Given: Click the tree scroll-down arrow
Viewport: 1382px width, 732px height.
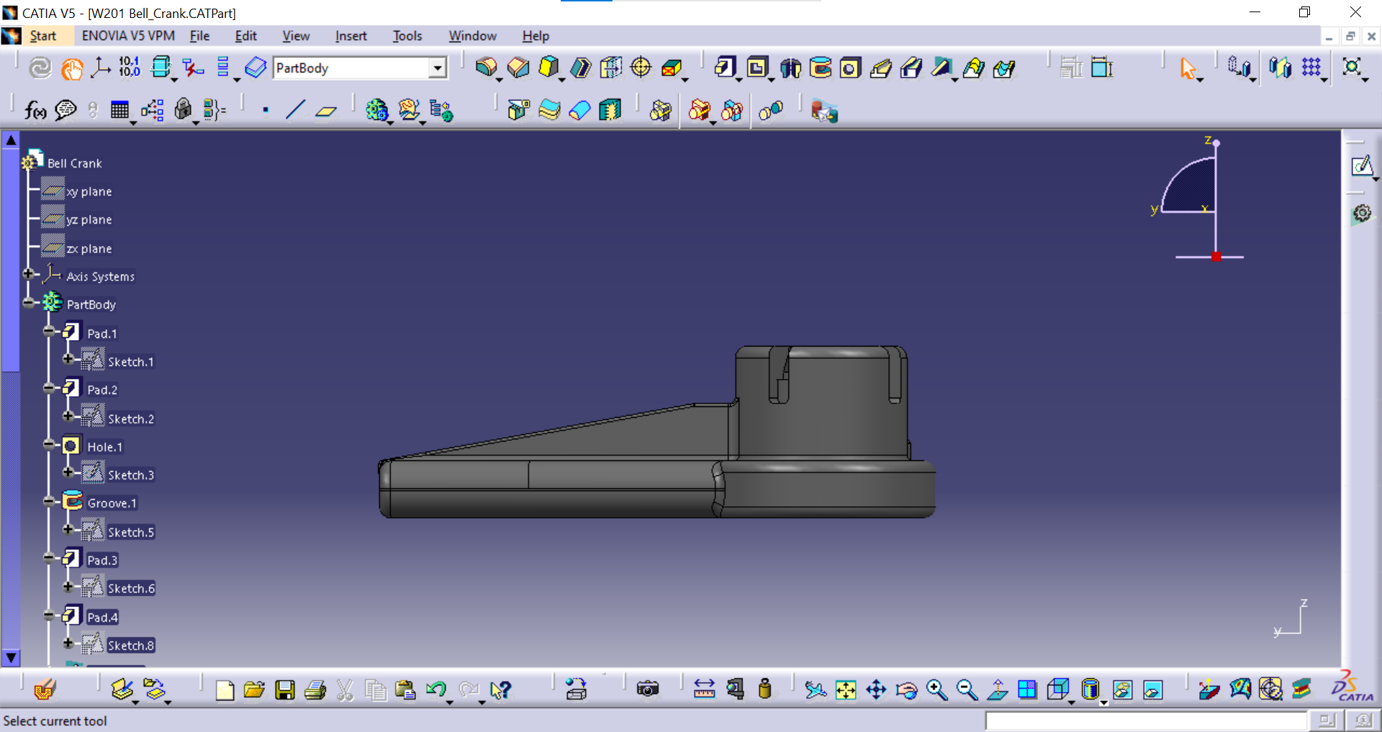Looking at the screenshot, I should click(11, 657).
